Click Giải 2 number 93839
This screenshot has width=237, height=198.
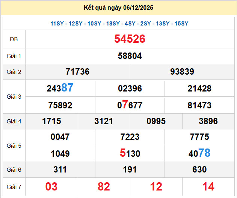click(182, 72)
